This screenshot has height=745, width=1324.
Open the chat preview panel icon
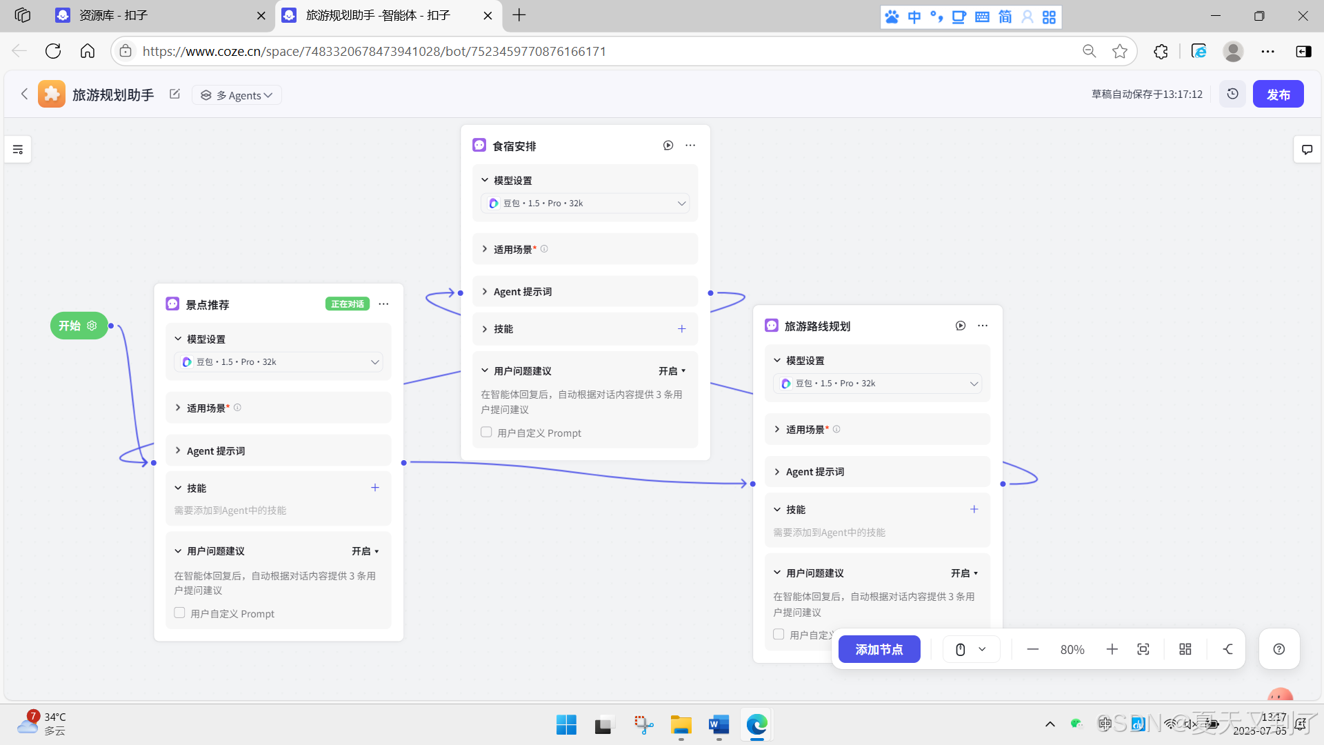coord(1306,150)
